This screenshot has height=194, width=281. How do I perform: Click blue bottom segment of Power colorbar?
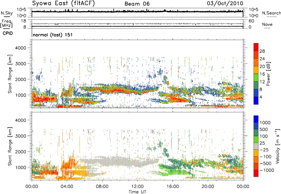256,101
